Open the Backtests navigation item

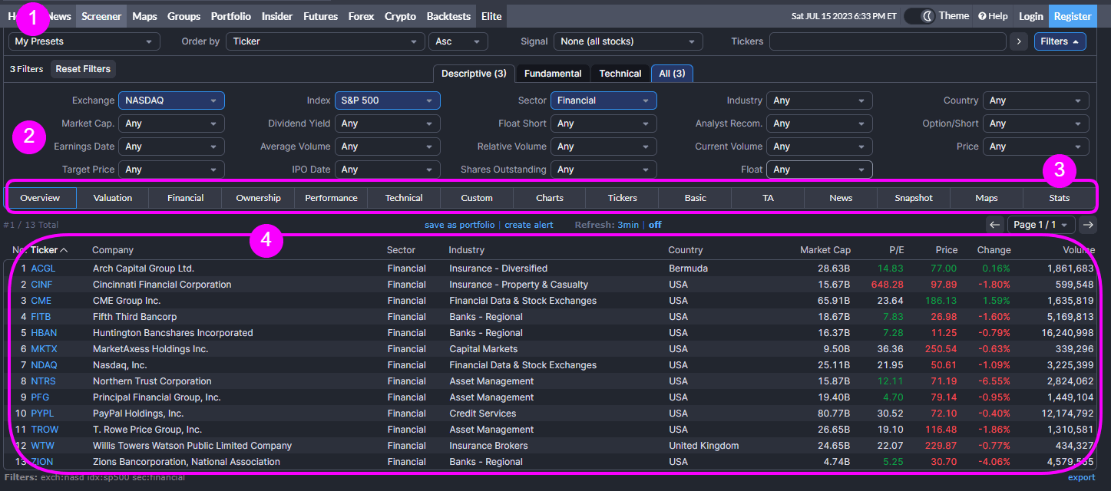coord(448,16)
